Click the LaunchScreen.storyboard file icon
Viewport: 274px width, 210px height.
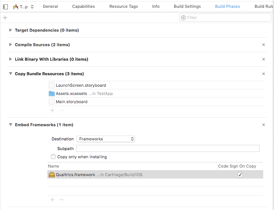pyautogui.click(x=51, y=85)
